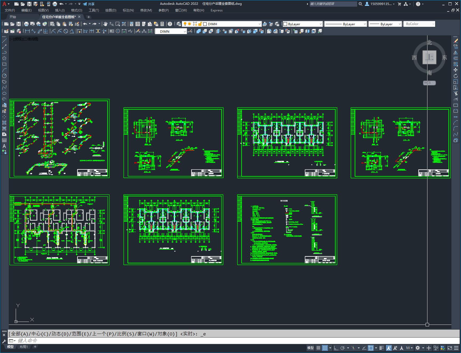Open the ByLayer color dropdown
The height and width of the screenshot is (353, 461).
[320, 24]
